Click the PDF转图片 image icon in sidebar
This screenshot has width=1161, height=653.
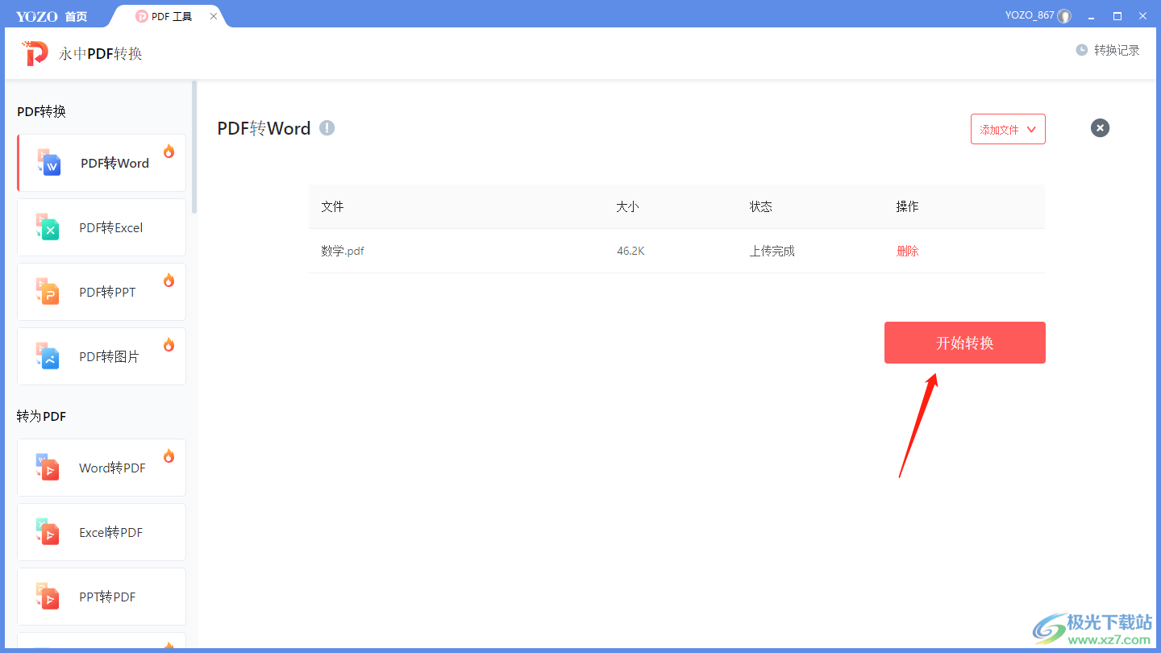tap(48, 356)
